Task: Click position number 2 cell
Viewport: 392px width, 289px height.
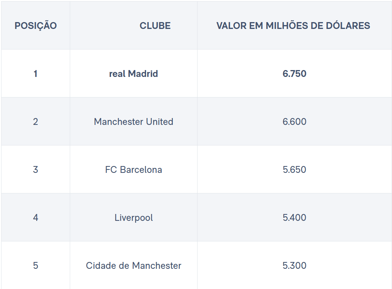Action: pos(35,121)
